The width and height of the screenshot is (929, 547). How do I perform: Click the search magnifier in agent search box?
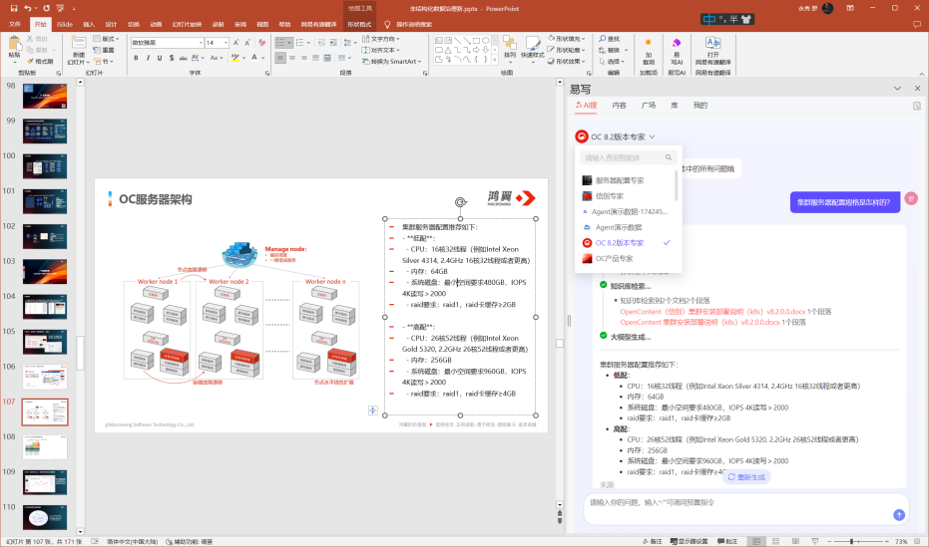(x=669, y=157)
